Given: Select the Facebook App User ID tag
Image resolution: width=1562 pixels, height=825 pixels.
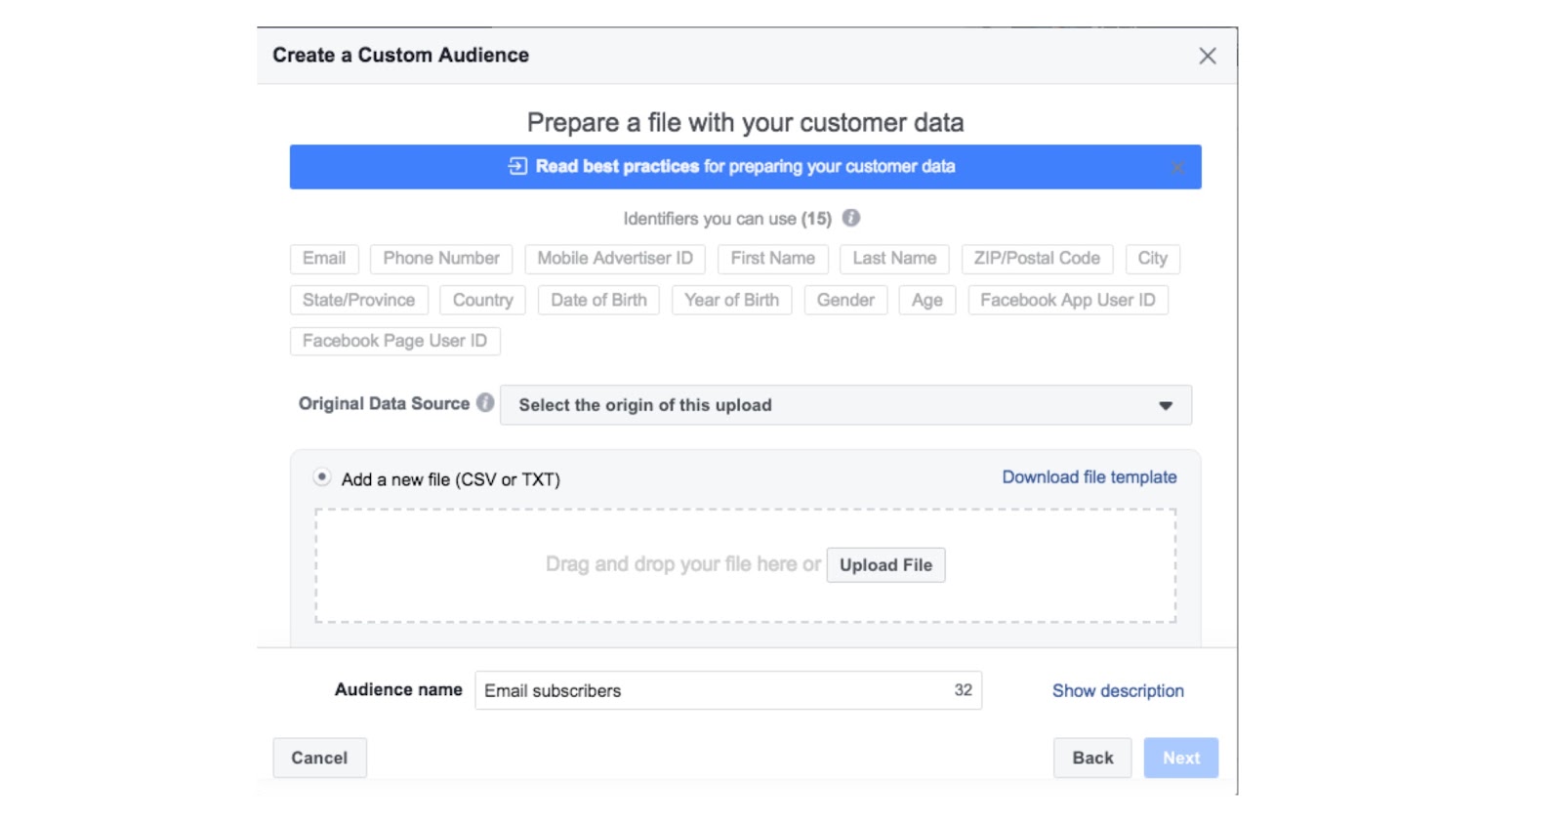Looking at the screenshot, I should pyautogui.click(x=1068, y=300).
